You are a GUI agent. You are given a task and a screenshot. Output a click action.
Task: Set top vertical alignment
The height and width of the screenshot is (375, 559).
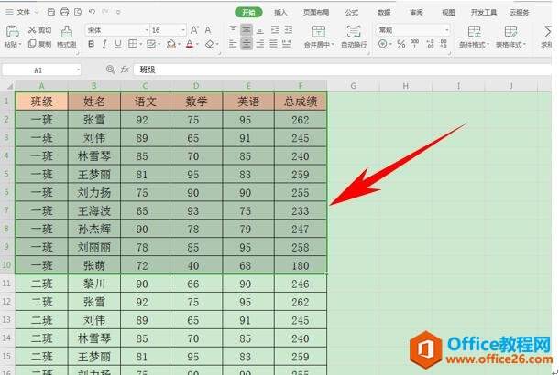pyautogui.click(x=233, y=29)
